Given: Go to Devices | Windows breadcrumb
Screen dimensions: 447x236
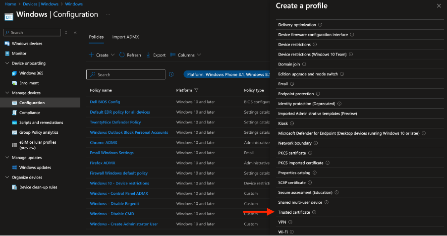Looking at the screenshot, I should coord(41,4).
